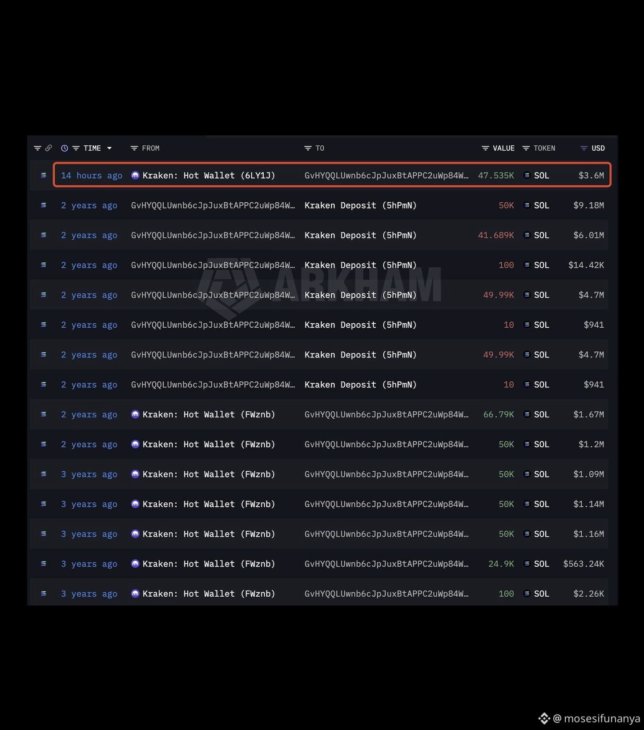Click the $1.67M USD amount
Screen dimensions: 644x730
[x=588, y=414]
